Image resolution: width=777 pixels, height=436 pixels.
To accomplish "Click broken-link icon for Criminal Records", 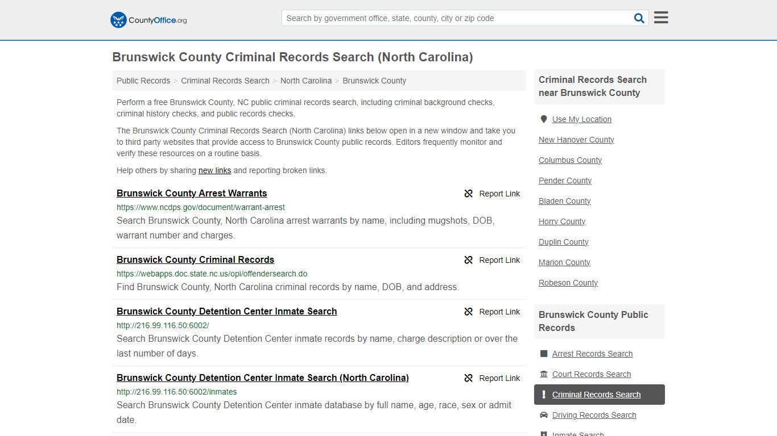I will [469, 260].
